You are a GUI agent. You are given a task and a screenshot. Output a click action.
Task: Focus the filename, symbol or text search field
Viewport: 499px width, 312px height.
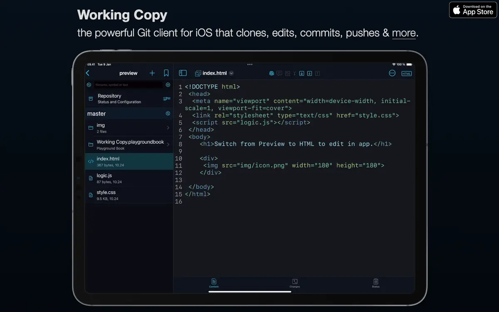click(x=128, y=85)
